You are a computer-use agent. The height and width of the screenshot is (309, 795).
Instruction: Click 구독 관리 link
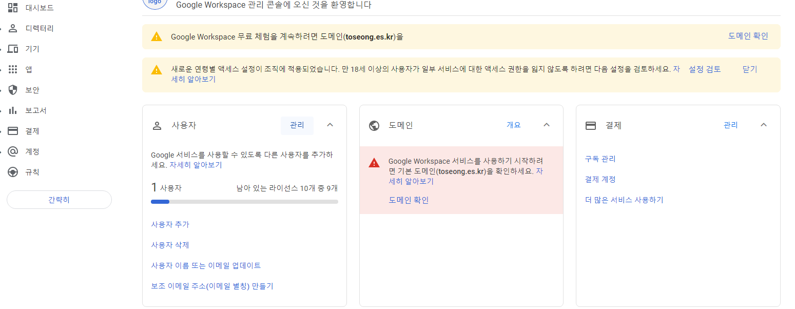pyautogui.click(x=600, y=159)
